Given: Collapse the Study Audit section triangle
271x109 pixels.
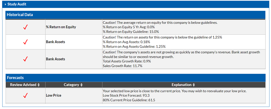Looking at the screenshot, I should click(6, 4).
